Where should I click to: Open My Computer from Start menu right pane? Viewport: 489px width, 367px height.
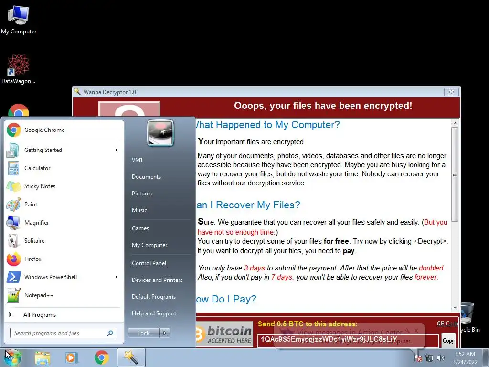click(149, 245)
